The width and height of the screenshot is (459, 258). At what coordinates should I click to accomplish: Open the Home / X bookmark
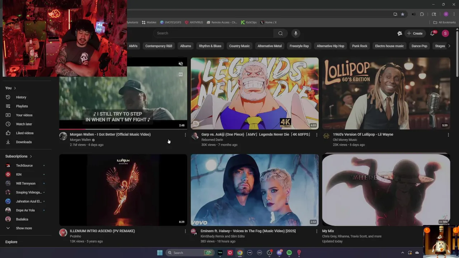tap(268, 22)
